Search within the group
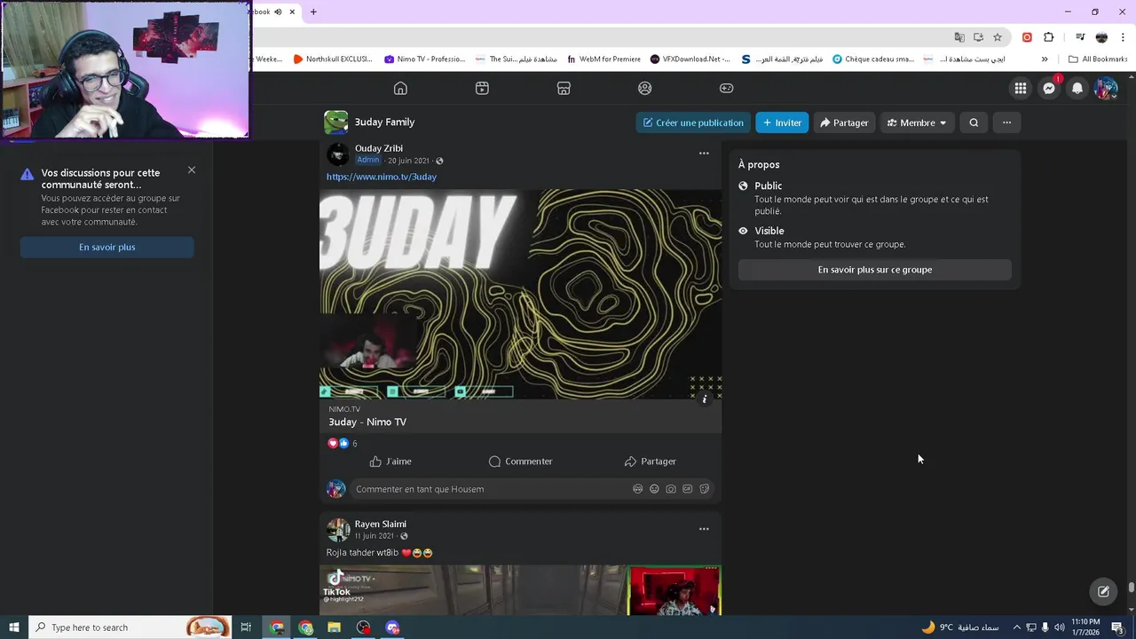Screen dimensions: 1136x639 click(x=974, y=122)
